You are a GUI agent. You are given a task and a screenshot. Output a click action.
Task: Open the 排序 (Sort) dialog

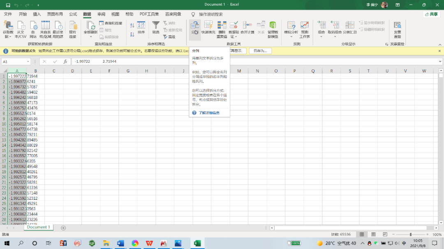click(x=141, y=28)
